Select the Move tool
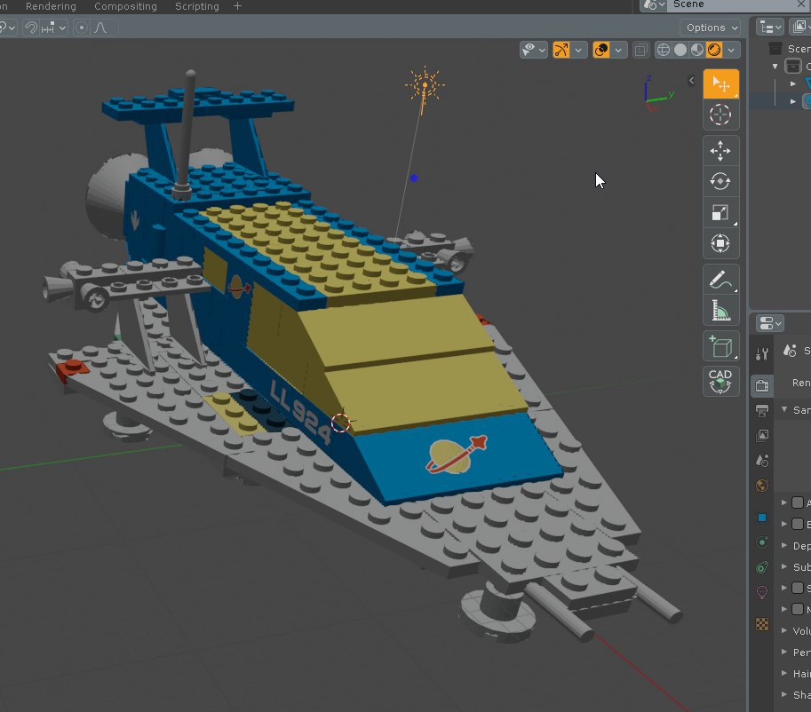This screenshot has height=712, width=811. coord(720,151)
